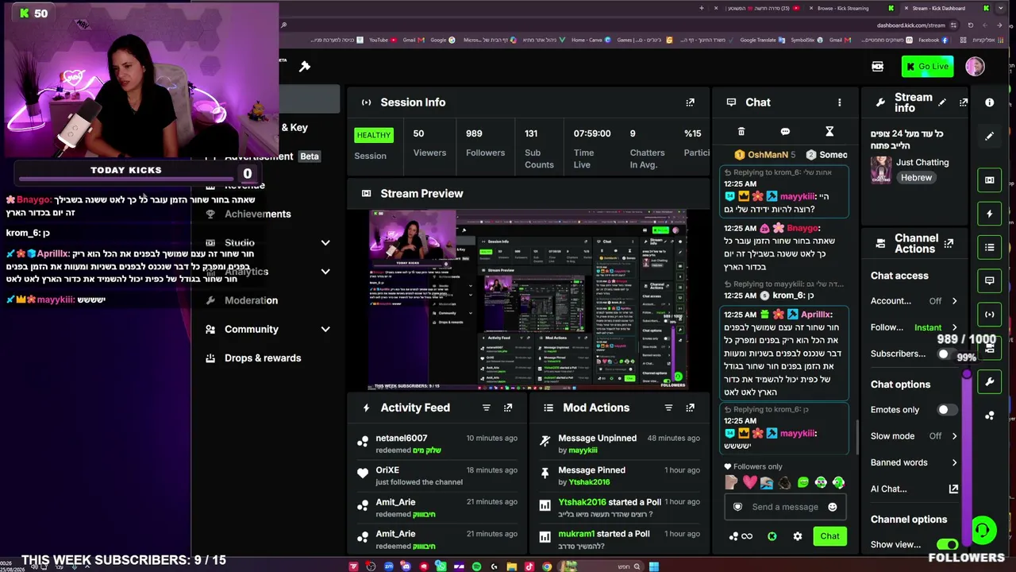Screen dimensions: 1016x572
Task: Open Moderation in the sidebar
Action: click(x=251, y=300)
